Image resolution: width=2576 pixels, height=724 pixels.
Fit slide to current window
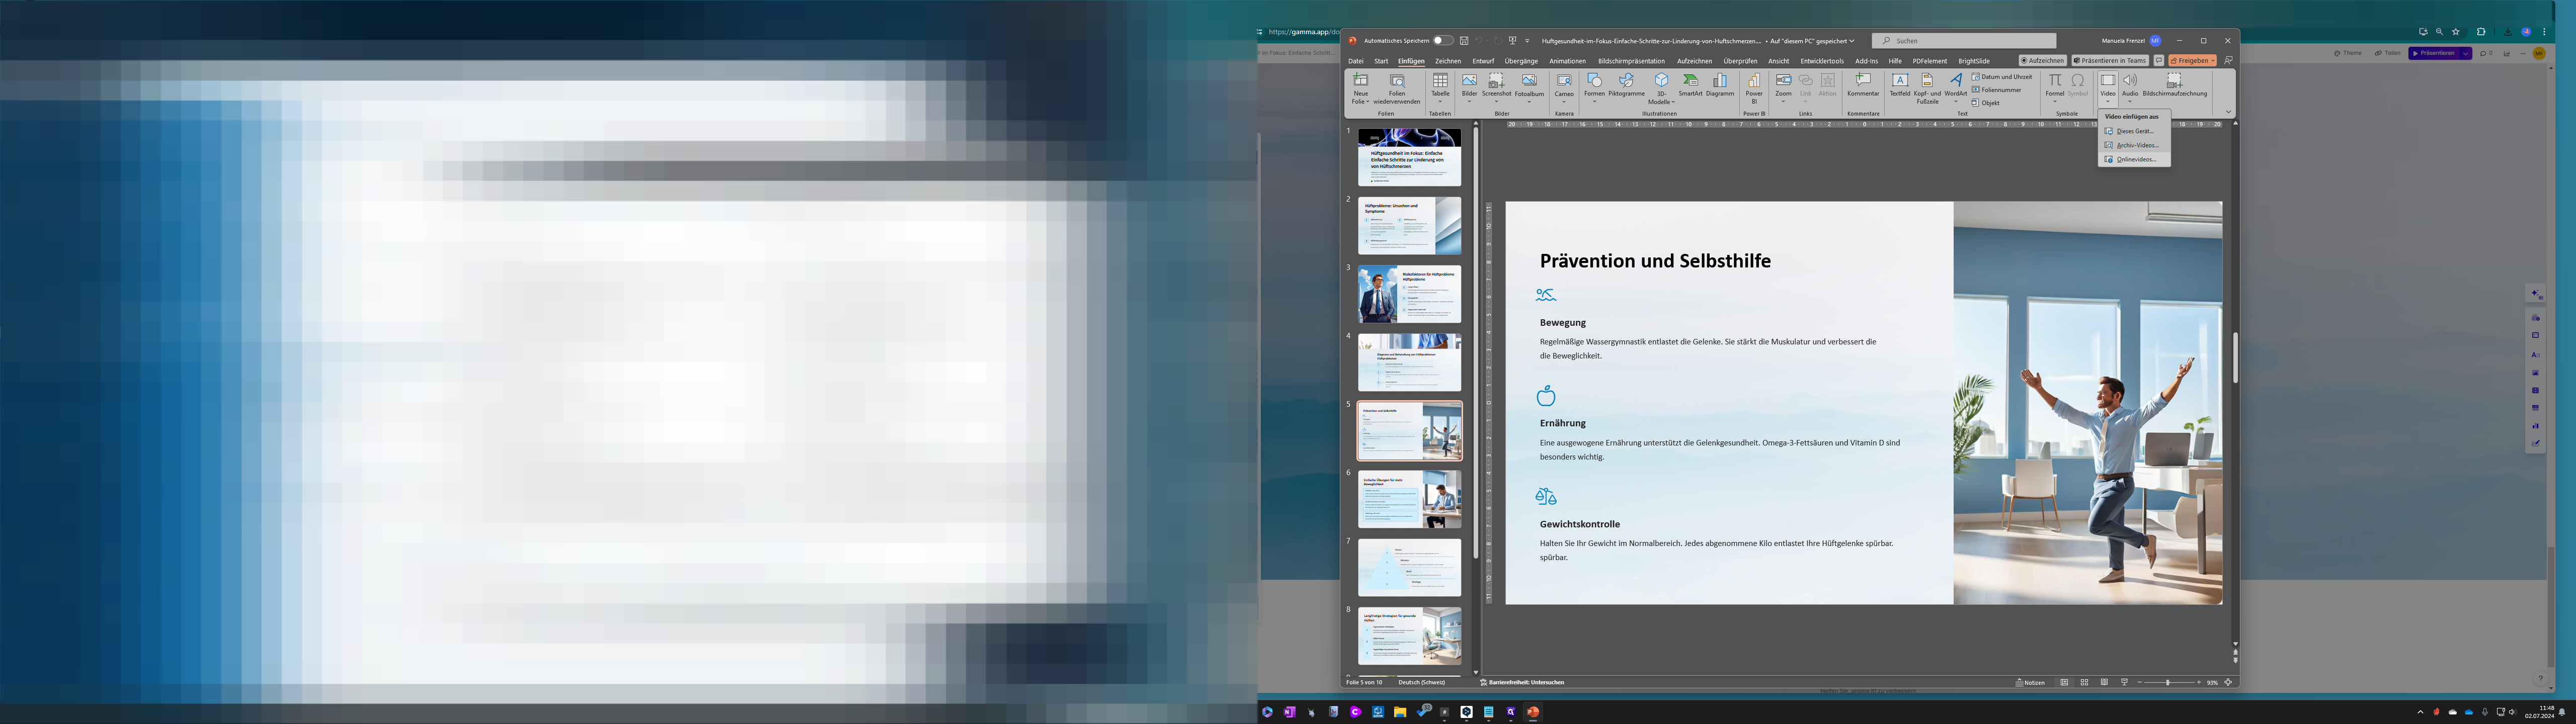tap(2228, 682)
